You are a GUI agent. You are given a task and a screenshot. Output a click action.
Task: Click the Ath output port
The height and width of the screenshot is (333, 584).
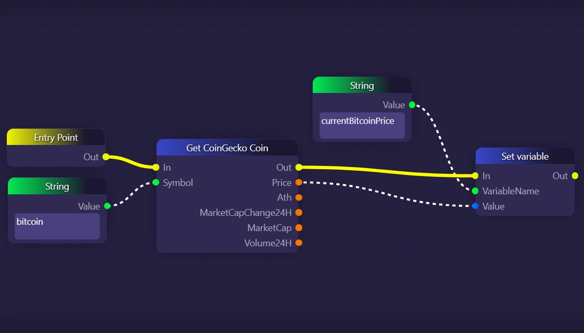(299, 197)
